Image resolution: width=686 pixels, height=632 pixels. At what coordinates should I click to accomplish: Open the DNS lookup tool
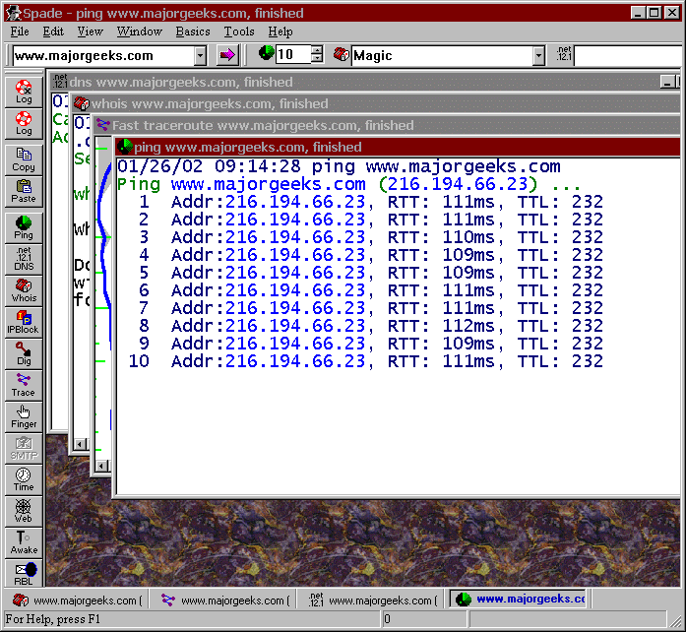pos(24,259)
